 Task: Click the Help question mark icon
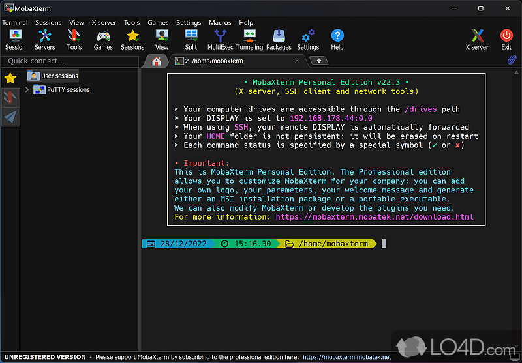[x=337, y=39]
